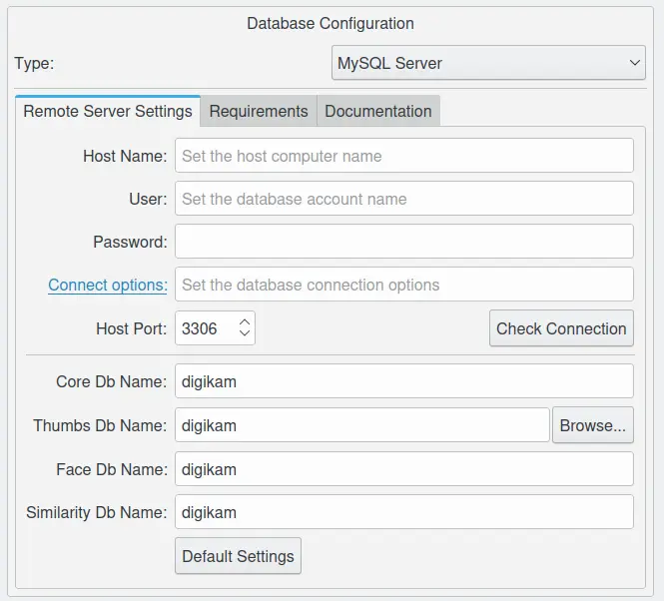Click the Core Db Name field
664x601 pixels.
click(x=404, y=381)
